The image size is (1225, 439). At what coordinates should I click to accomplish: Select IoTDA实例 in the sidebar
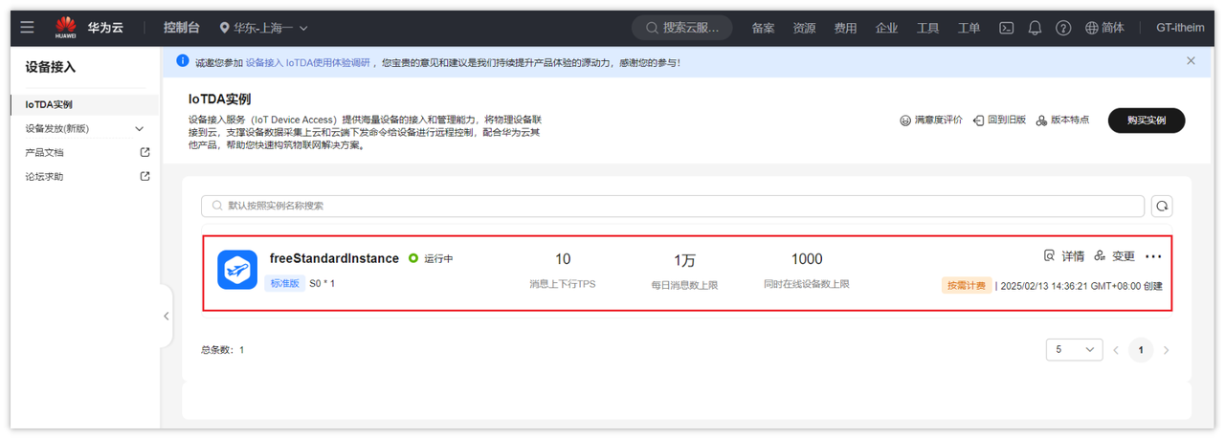point(85,104)
